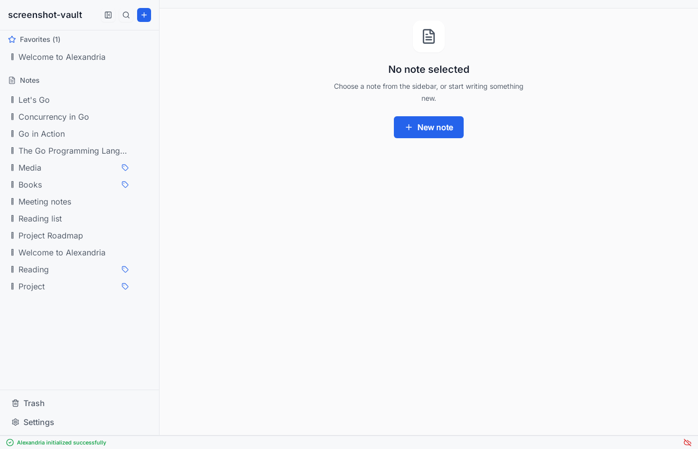698x449 pixels.
Task: Click the red sync-off cloud icon
Action: pyautogui.click(x=688, y=443)
